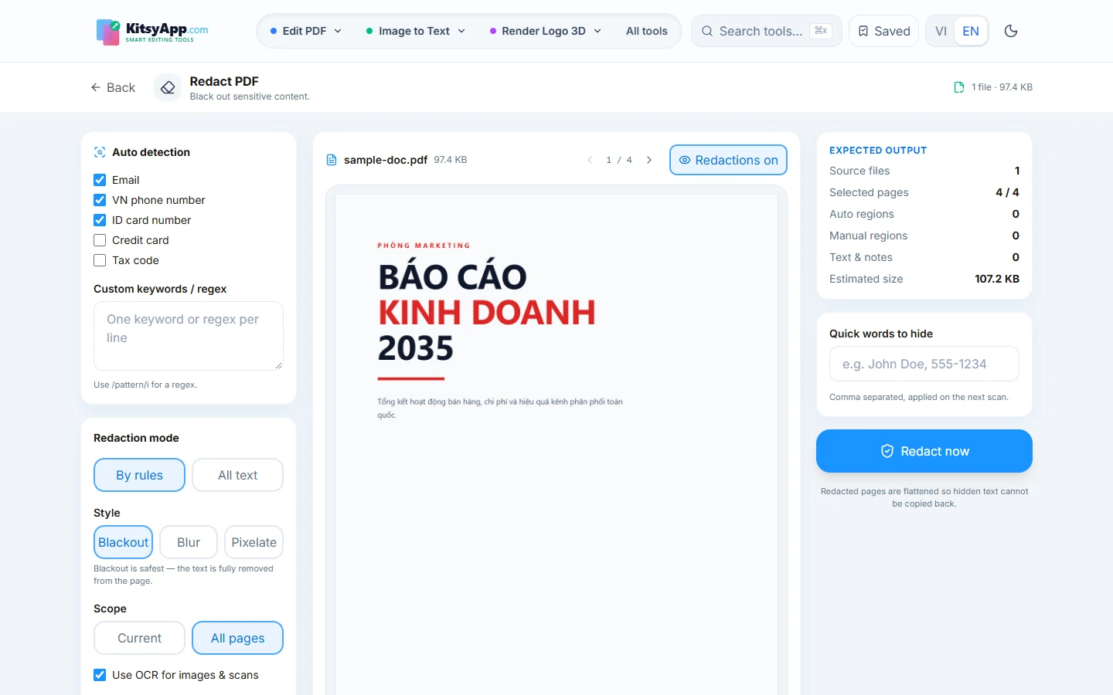Go to the next PDF page arrow

[x=649, y=160]
